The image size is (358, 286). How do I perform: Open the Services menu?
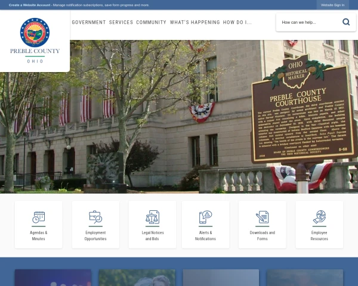click(x=121, y=23)
